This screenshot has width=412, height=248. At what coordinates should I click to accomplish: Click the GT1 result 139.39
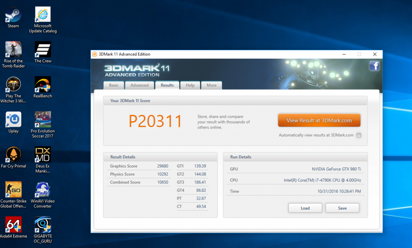(200, 166)
